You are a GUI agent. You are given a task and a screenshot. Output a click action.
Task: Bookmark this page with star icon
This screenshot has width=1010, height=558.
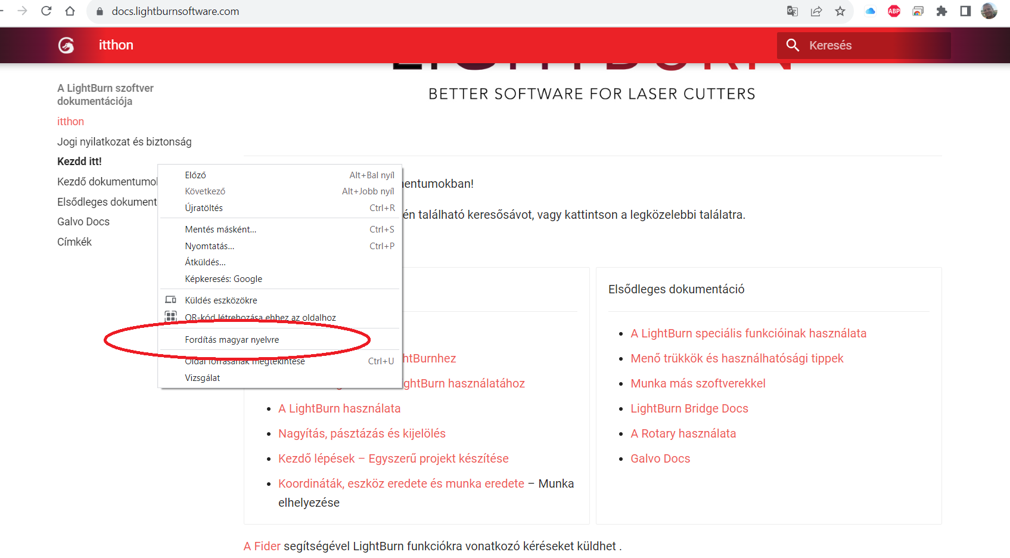click(840, 11)
